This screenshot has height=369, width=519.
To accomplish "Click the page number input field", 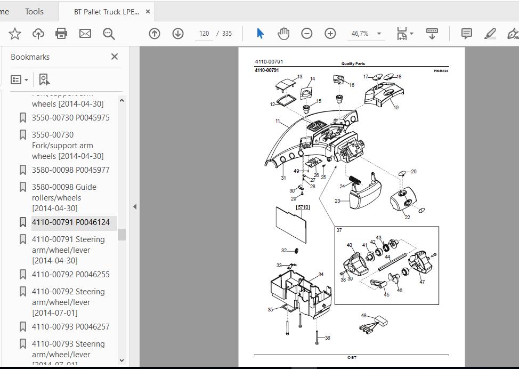I will (x=204, y=34).
